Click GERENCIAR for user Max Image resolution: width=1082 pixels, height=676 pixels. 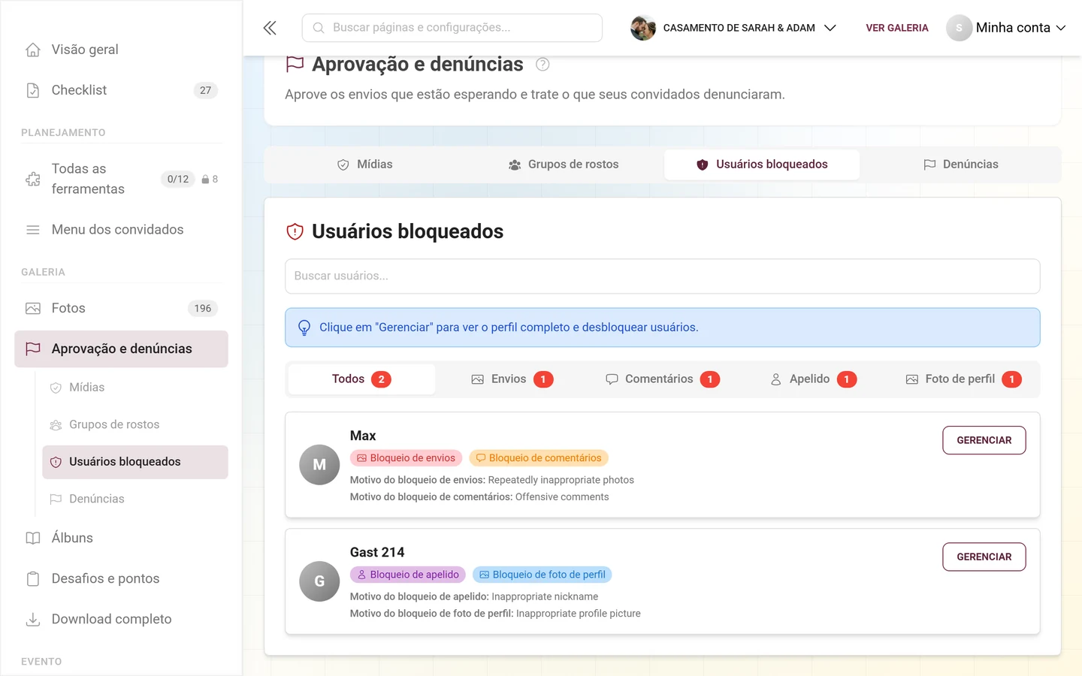click(984, 440)
